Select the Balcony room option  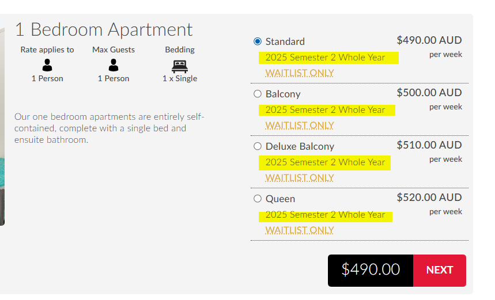pyautogui.click(x=258, y=94)
